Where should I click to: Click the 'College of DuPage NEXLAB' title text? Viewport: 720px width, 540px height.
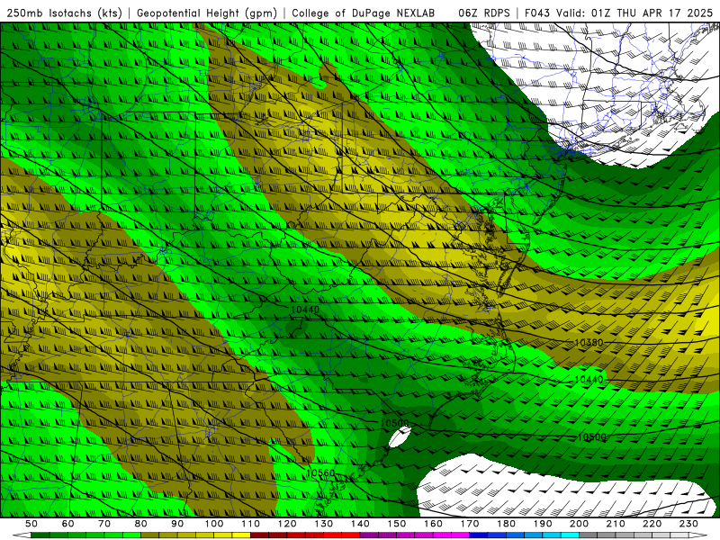click(363, 13)
